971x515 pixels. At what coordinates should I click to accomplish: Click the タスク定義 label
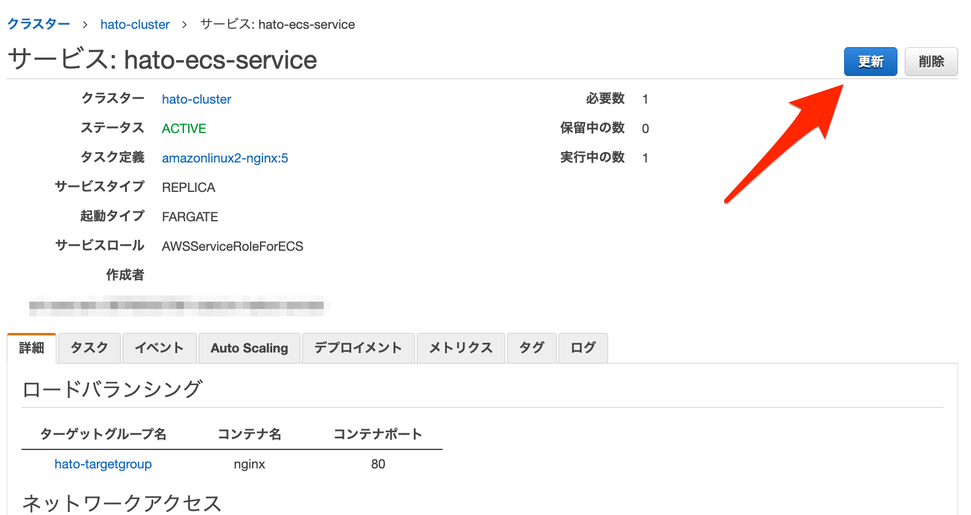point(113,157)
